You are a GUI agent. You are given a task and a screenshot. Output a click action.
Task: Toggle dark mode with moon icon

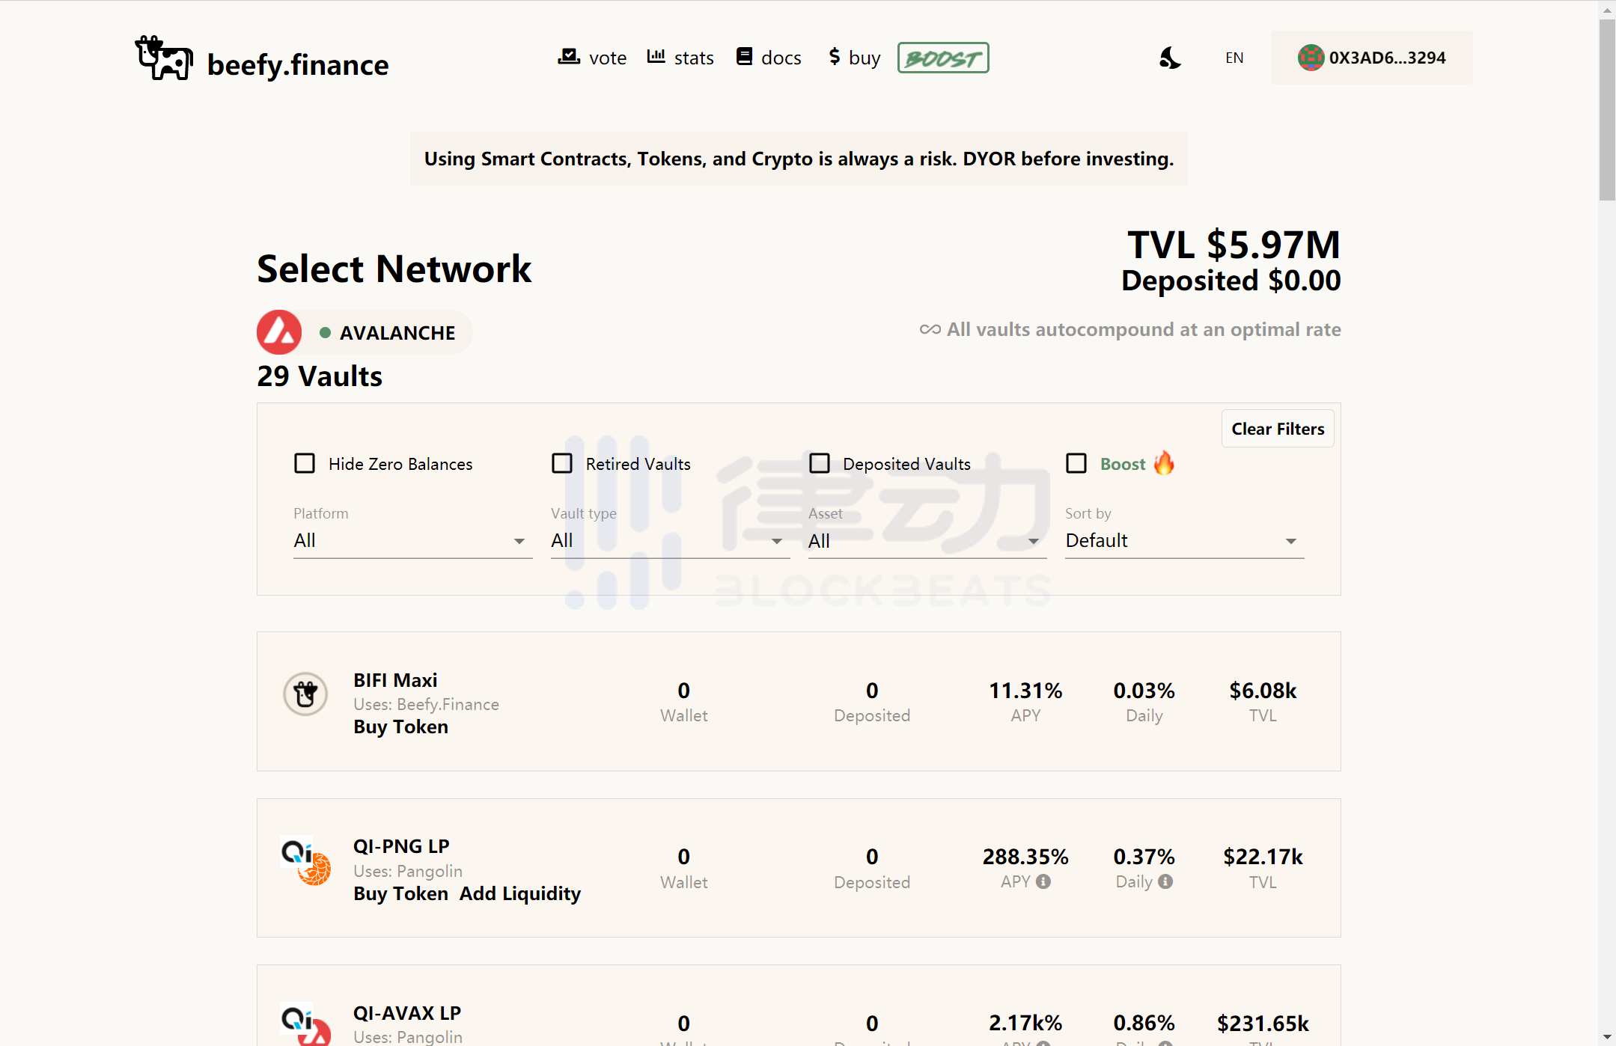pos(1170,58)
